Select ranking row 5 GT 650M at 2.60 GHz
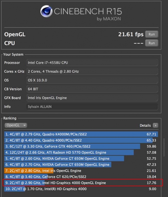Screen dimensions: 168x197 click(x=81, y=158)
